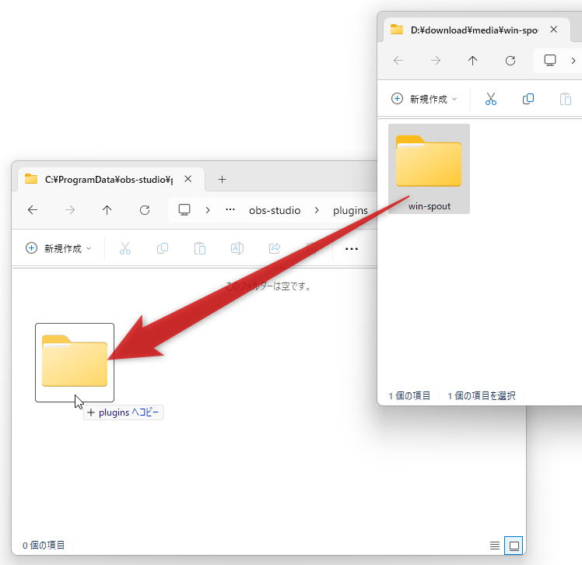Click back arrow in plugins window
582x565 pixels.
tap(32, 210)
